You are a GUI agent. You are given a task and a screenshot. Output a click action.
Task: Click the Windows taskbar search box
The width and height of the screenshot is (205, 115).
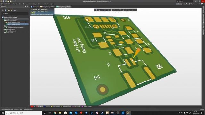point(23,113)
